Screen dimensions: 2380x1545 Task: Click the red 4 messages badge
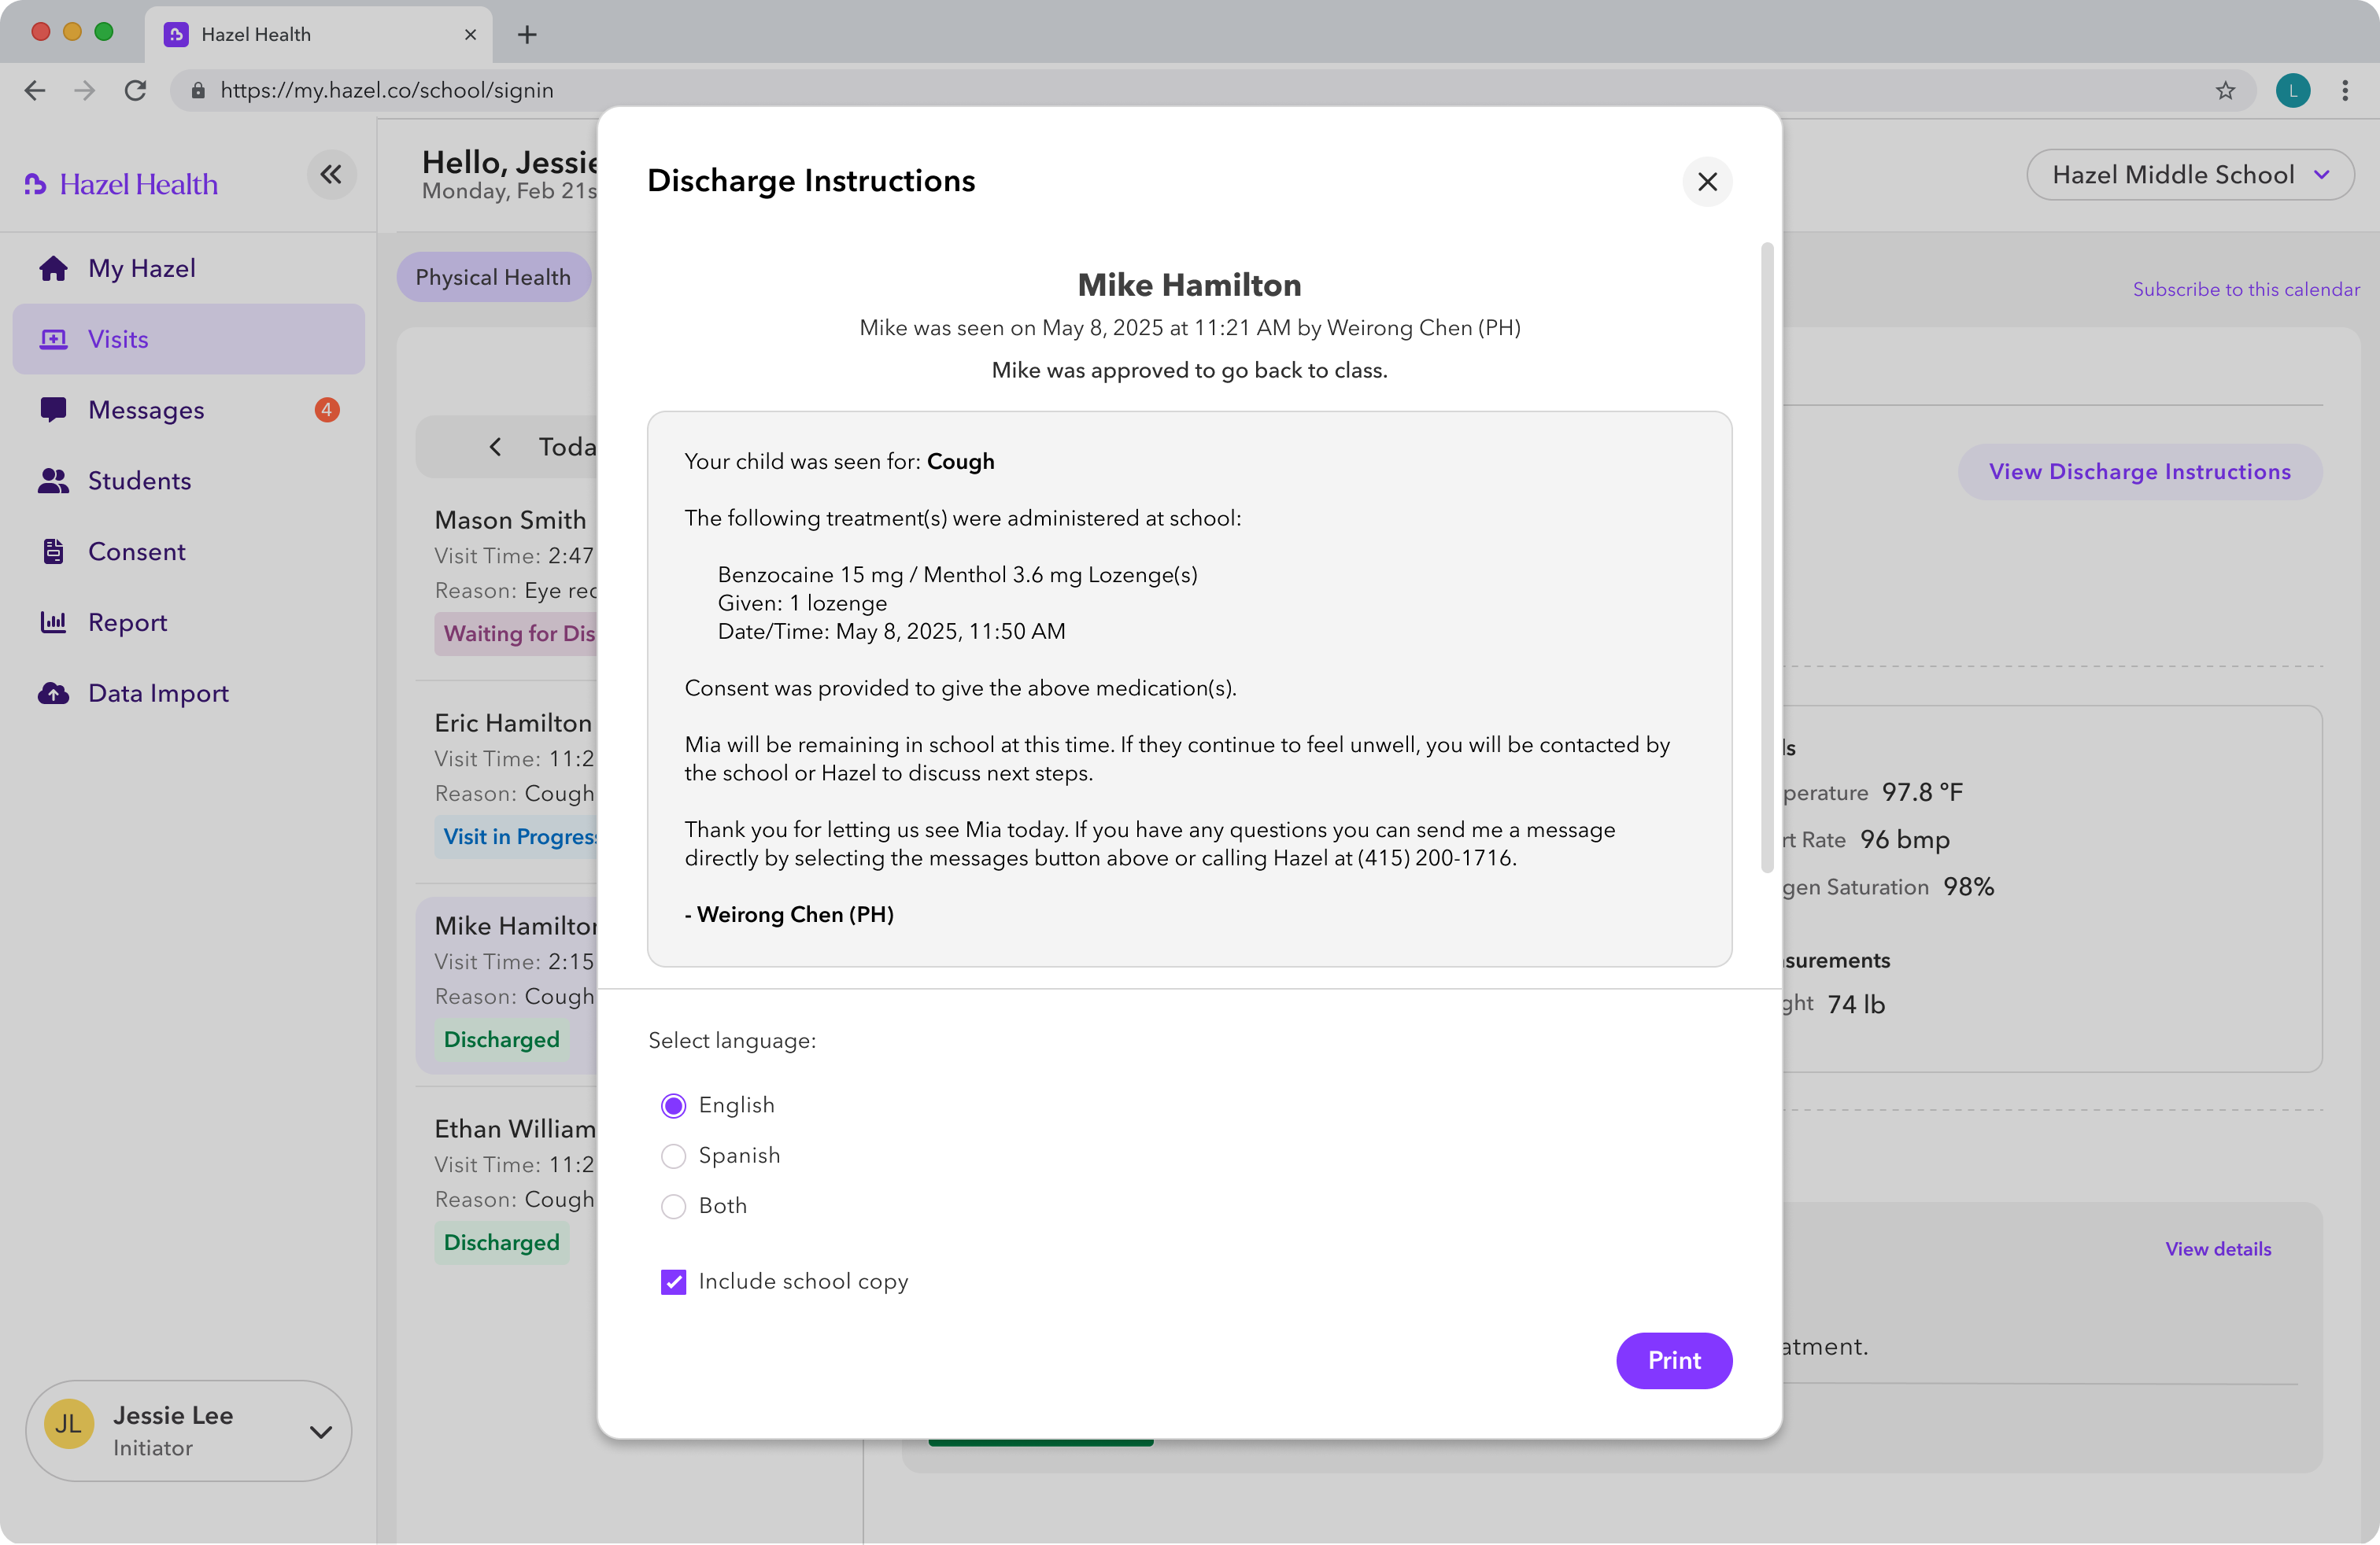327,410
